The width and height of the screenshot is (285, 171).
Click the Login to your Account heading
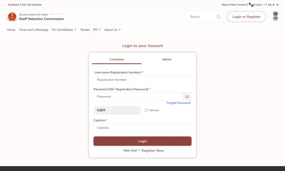click(142, 46)
